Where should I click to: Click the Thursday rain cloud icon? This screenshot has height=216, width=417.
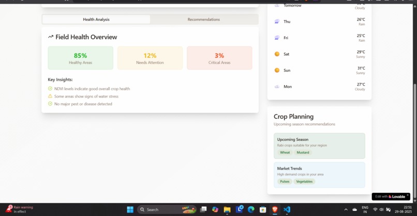[277, 22]
